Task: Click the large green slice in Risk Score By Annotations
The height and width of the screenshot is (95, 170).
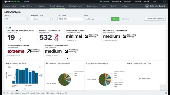Action: pyautogui.click(x=102, y=80)
